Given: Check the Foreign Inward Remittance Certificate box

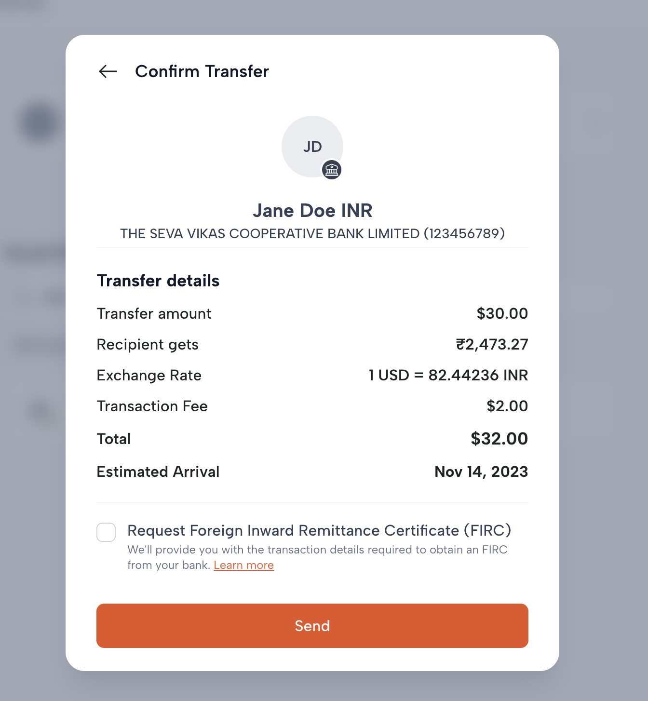Looking at the screenshot, I should 106,532.
